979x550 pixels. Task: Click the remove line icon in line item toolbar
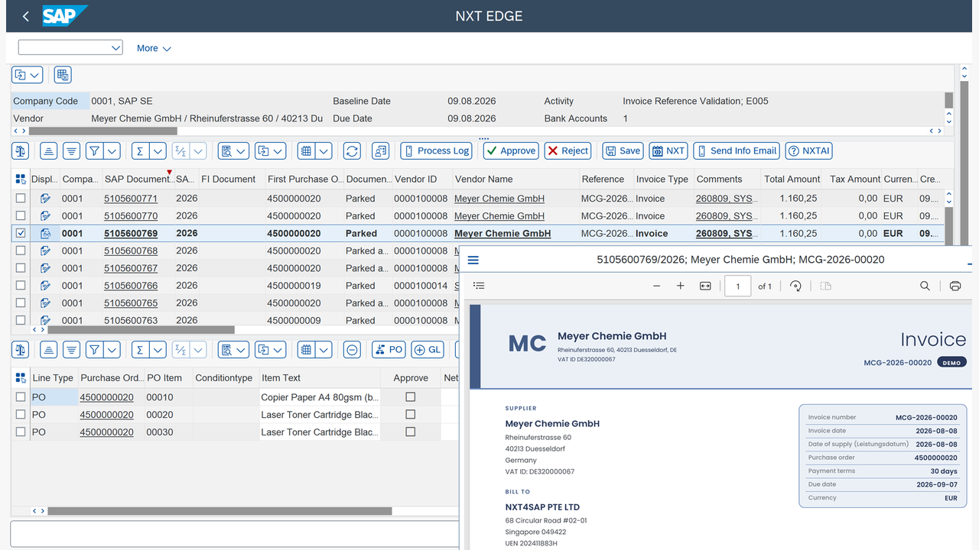pyautogui.click(x=352, y=350)
